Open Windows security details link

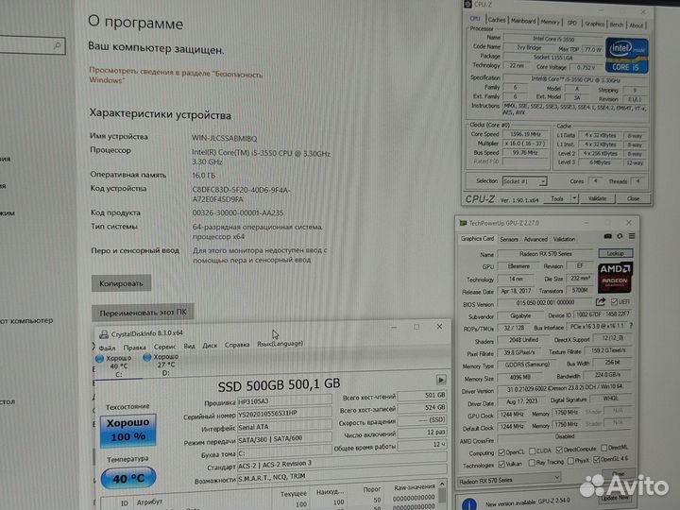[x=176, y=75]
